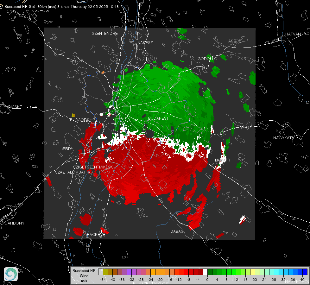Click the GÖDÖLLŐ town label
310x285 pixels.
[x=207, y=59]
